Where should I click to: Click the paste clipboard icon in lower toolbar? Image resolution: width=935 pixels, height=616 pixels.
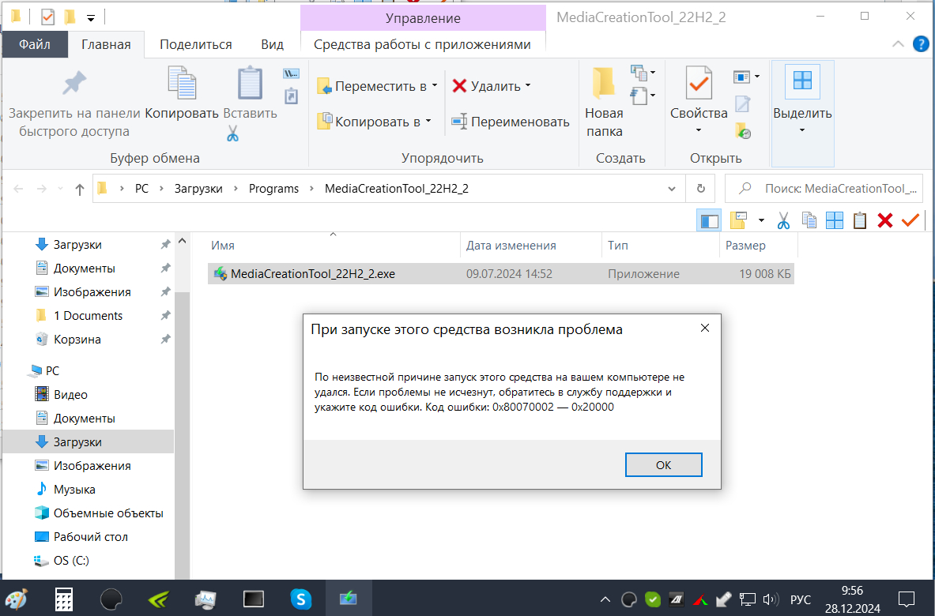tap(860, 220)
